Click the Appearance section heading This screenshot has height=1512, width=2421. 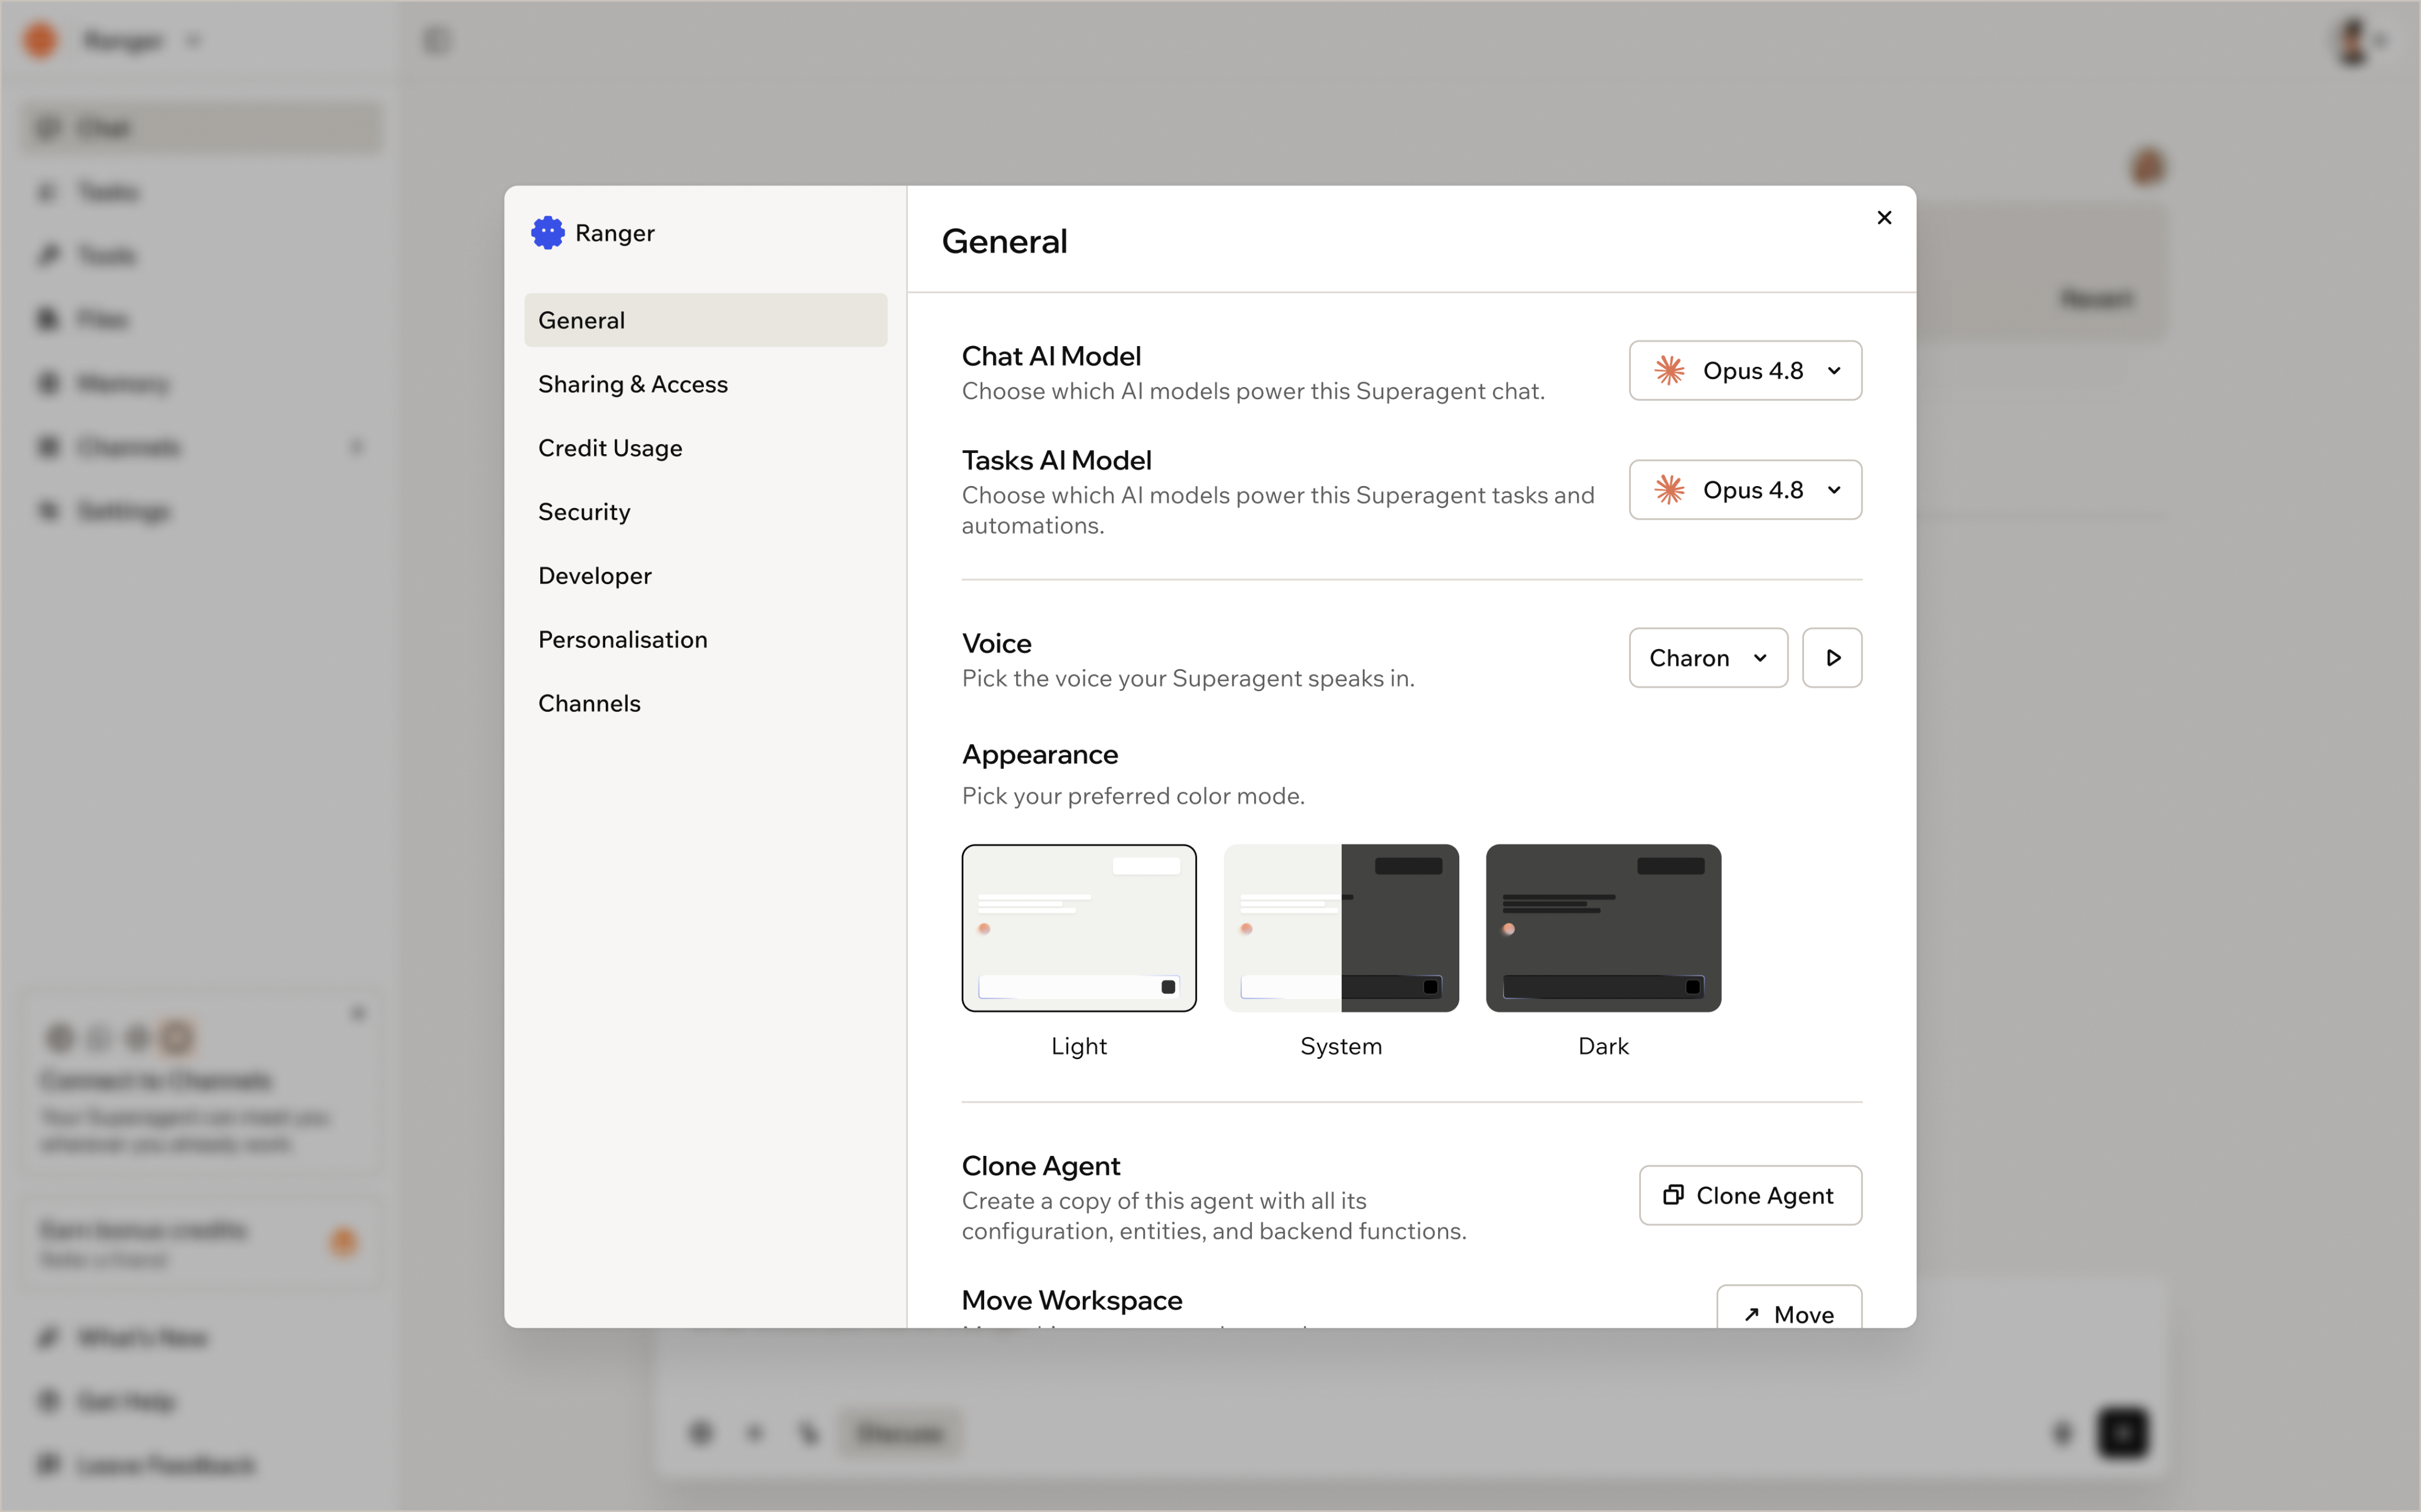[1040, 754]
